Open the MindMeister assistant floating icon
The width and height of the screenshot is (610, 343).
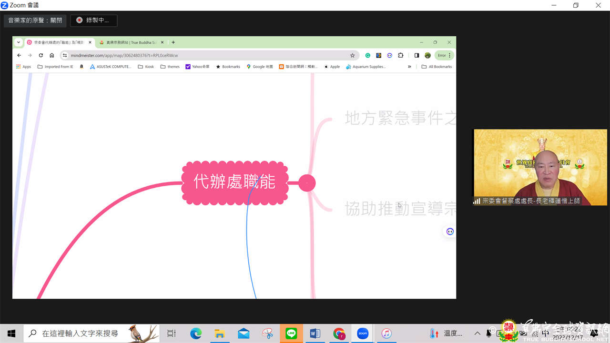450,232
